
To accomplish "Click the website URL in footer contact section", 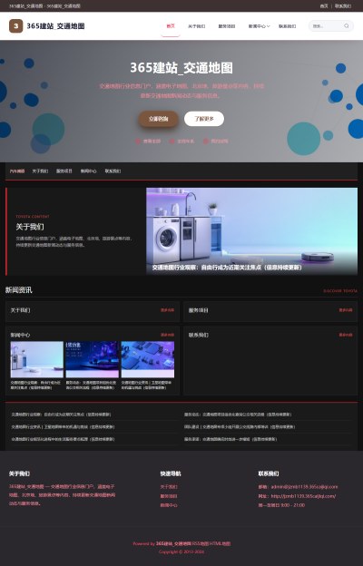I will tap(303, 496).
